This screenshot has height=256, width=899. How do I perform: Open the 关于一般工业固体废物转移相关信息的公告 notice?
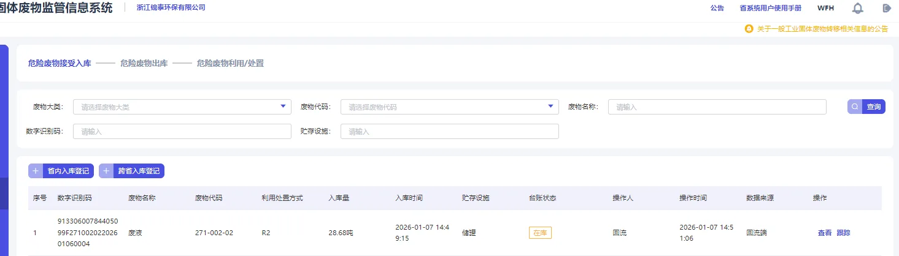(x=822, y=29)
